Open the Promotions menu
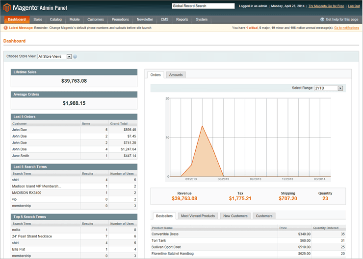 point(120,20)
